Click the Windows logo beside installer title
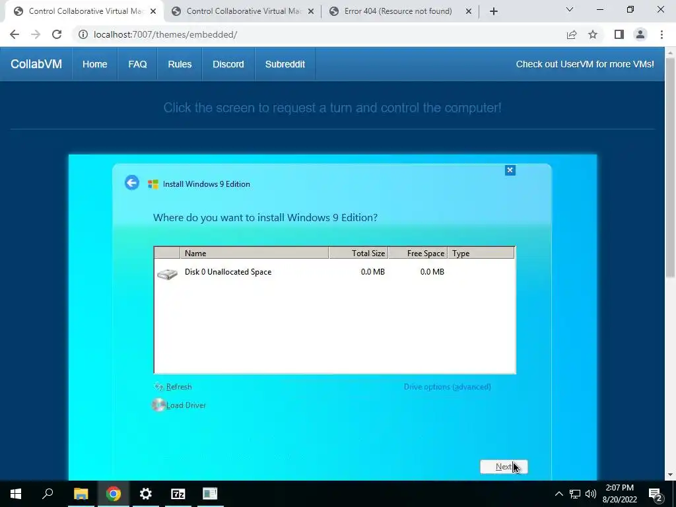The height and width of the screenshot is (507, 676). 153,184
